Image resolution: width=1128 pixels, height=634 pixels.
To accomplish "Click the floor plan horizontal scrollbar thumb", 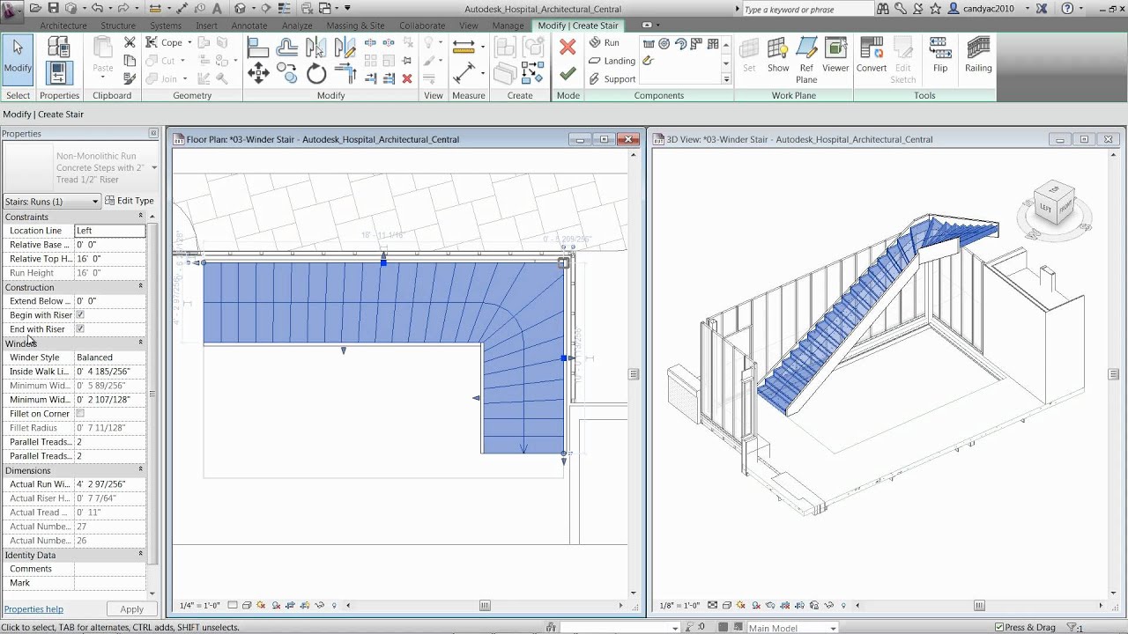I will [x=484, y=606].
